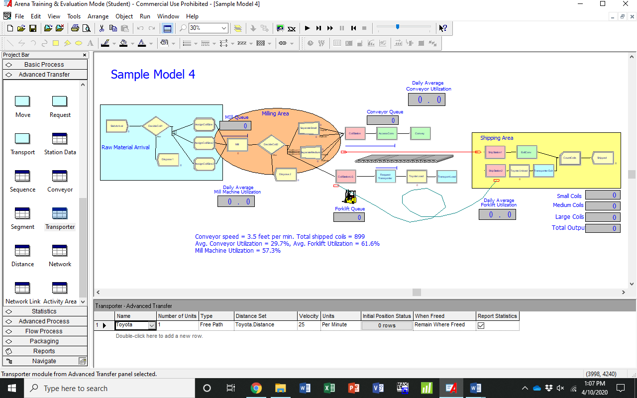Image resolution: width=637 pixels, height=398 pixels.
Task: Start the simulation with Go button
Action: pyautogui.click(x=307, y=28)
